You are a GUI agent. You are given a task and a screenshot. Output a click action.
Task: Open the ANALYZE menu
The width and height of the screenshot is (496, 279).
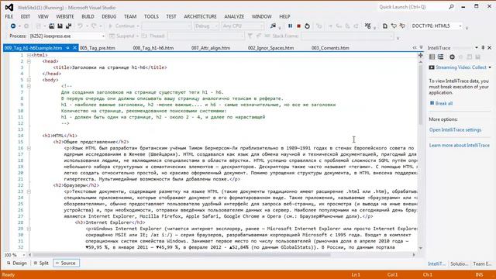(234, 16)
